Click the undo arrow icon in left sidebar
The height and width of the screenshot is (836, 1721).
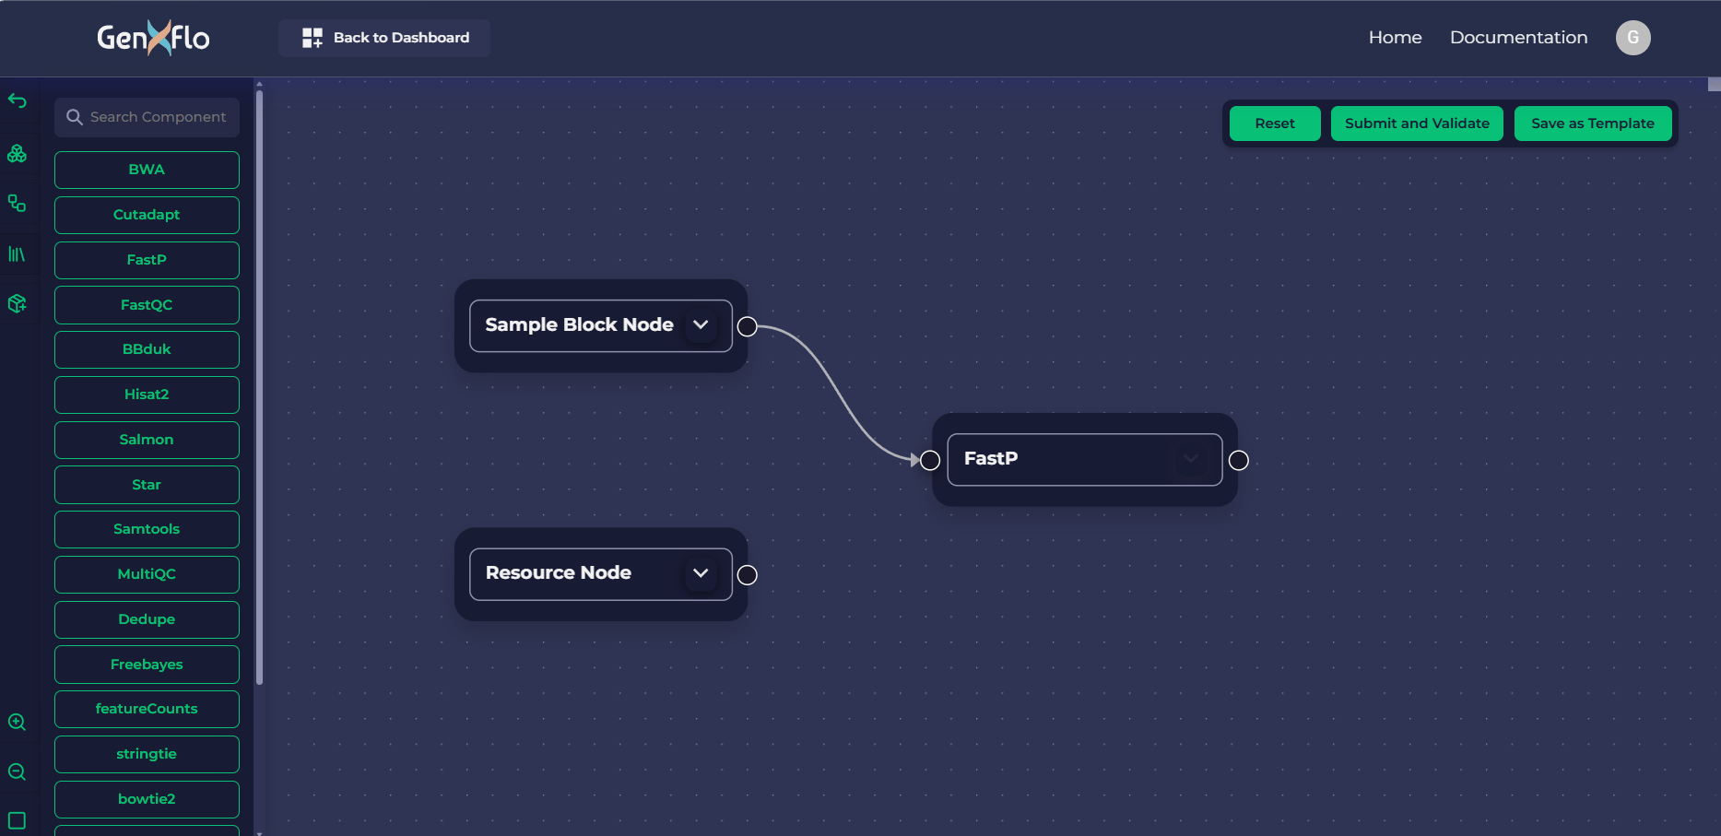point(17,100)
